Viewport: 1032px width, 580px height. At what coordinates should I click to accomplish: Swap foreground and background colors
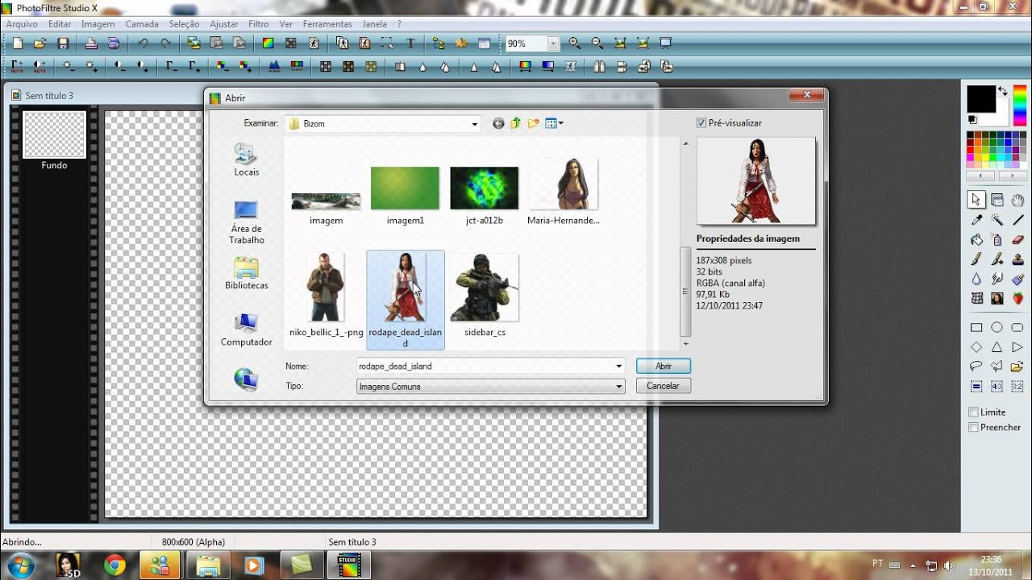[1003, 91]
